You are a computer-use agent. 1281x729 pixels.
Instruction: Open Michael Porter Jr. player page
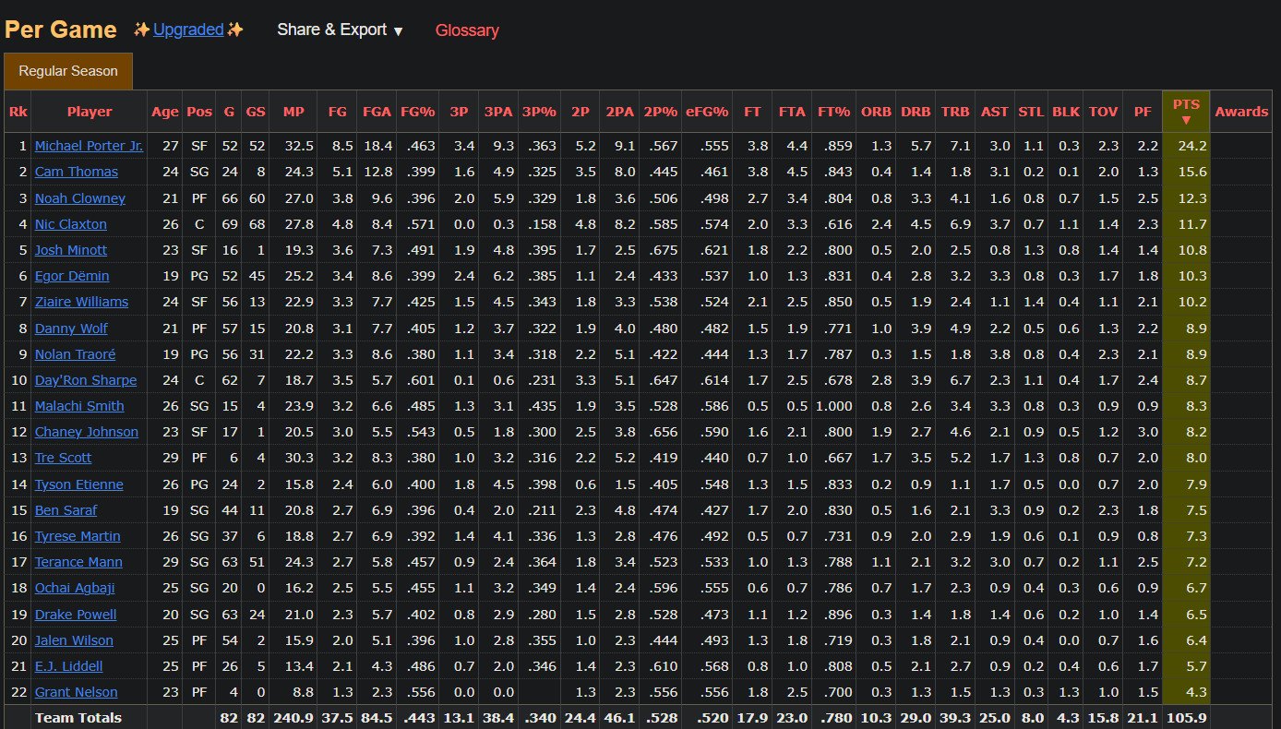click(89, 146)
